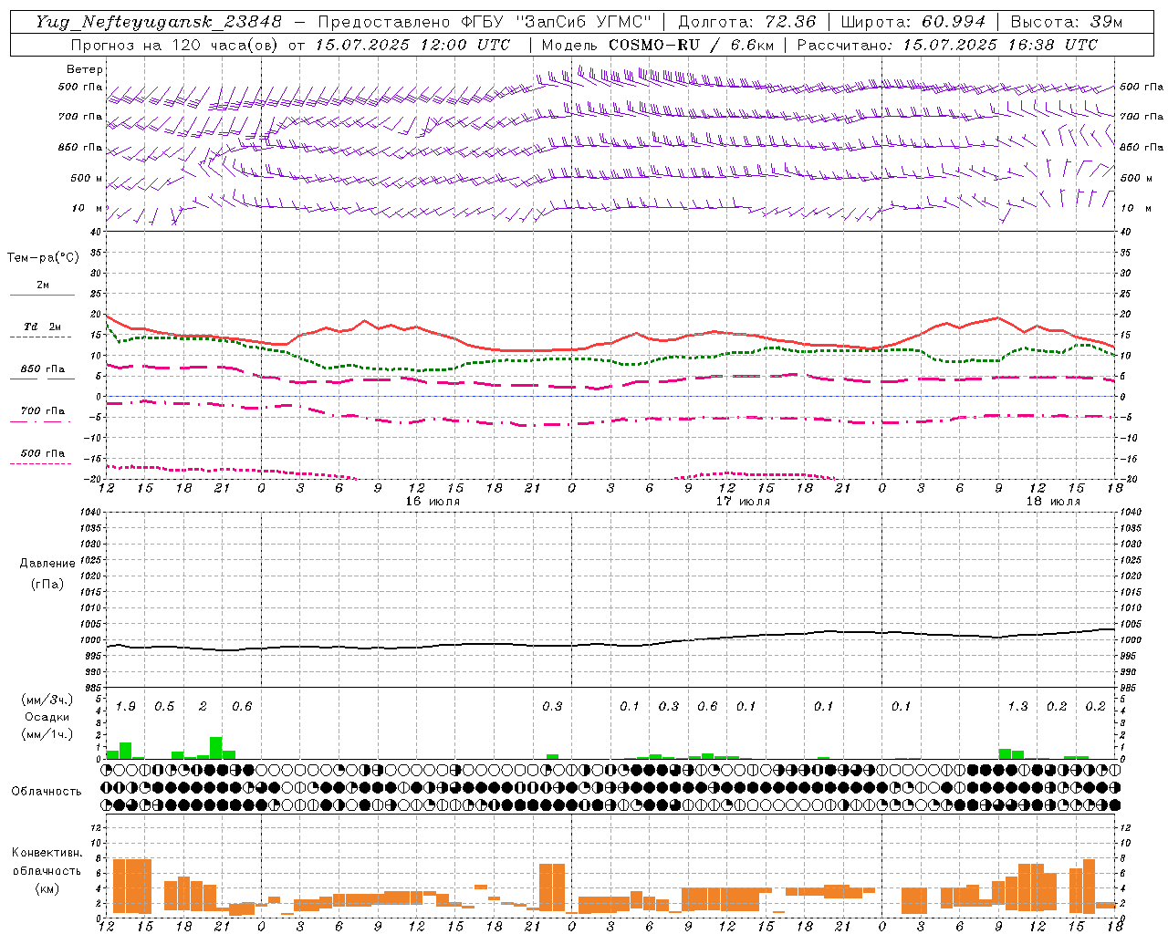
Task: Click the Долгота: 72.36 header field
Action: (746, 22)
